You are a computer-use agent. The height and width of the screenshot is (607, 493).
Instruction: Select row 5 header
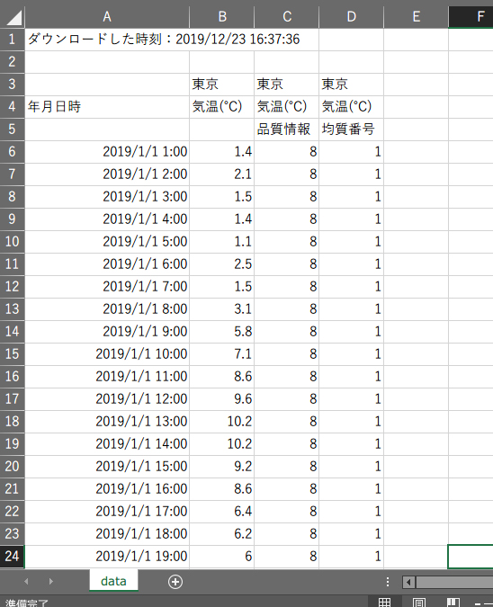(12, 129)
